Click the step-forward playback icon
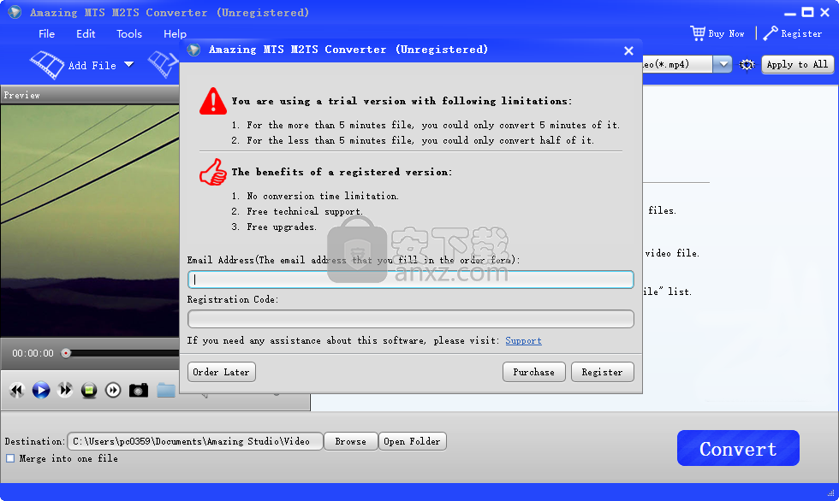Viewport: 839px width, 501px height. [x=112, y=390]
